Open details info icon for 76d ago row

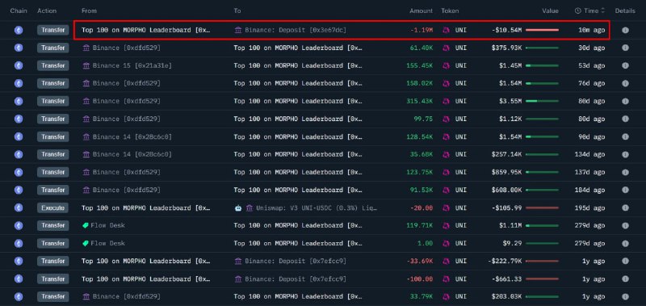point(625,83)
